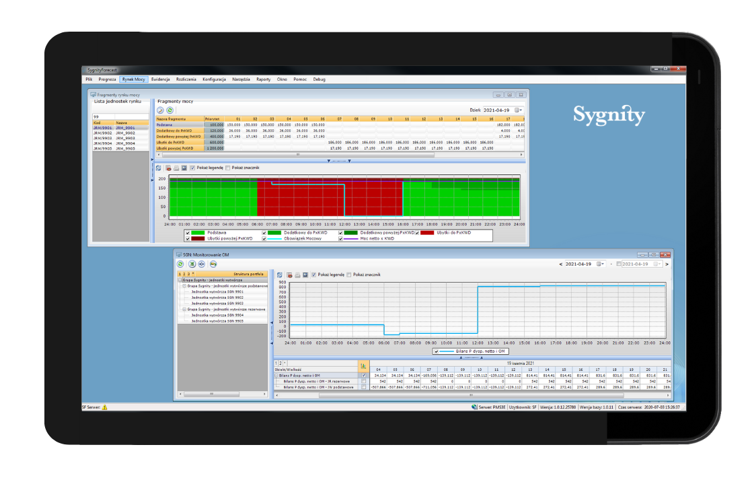Open the Prognoza menu
The width and height of the screenshot is (752, 478).
pyautogui.click(x=108, y=79)
